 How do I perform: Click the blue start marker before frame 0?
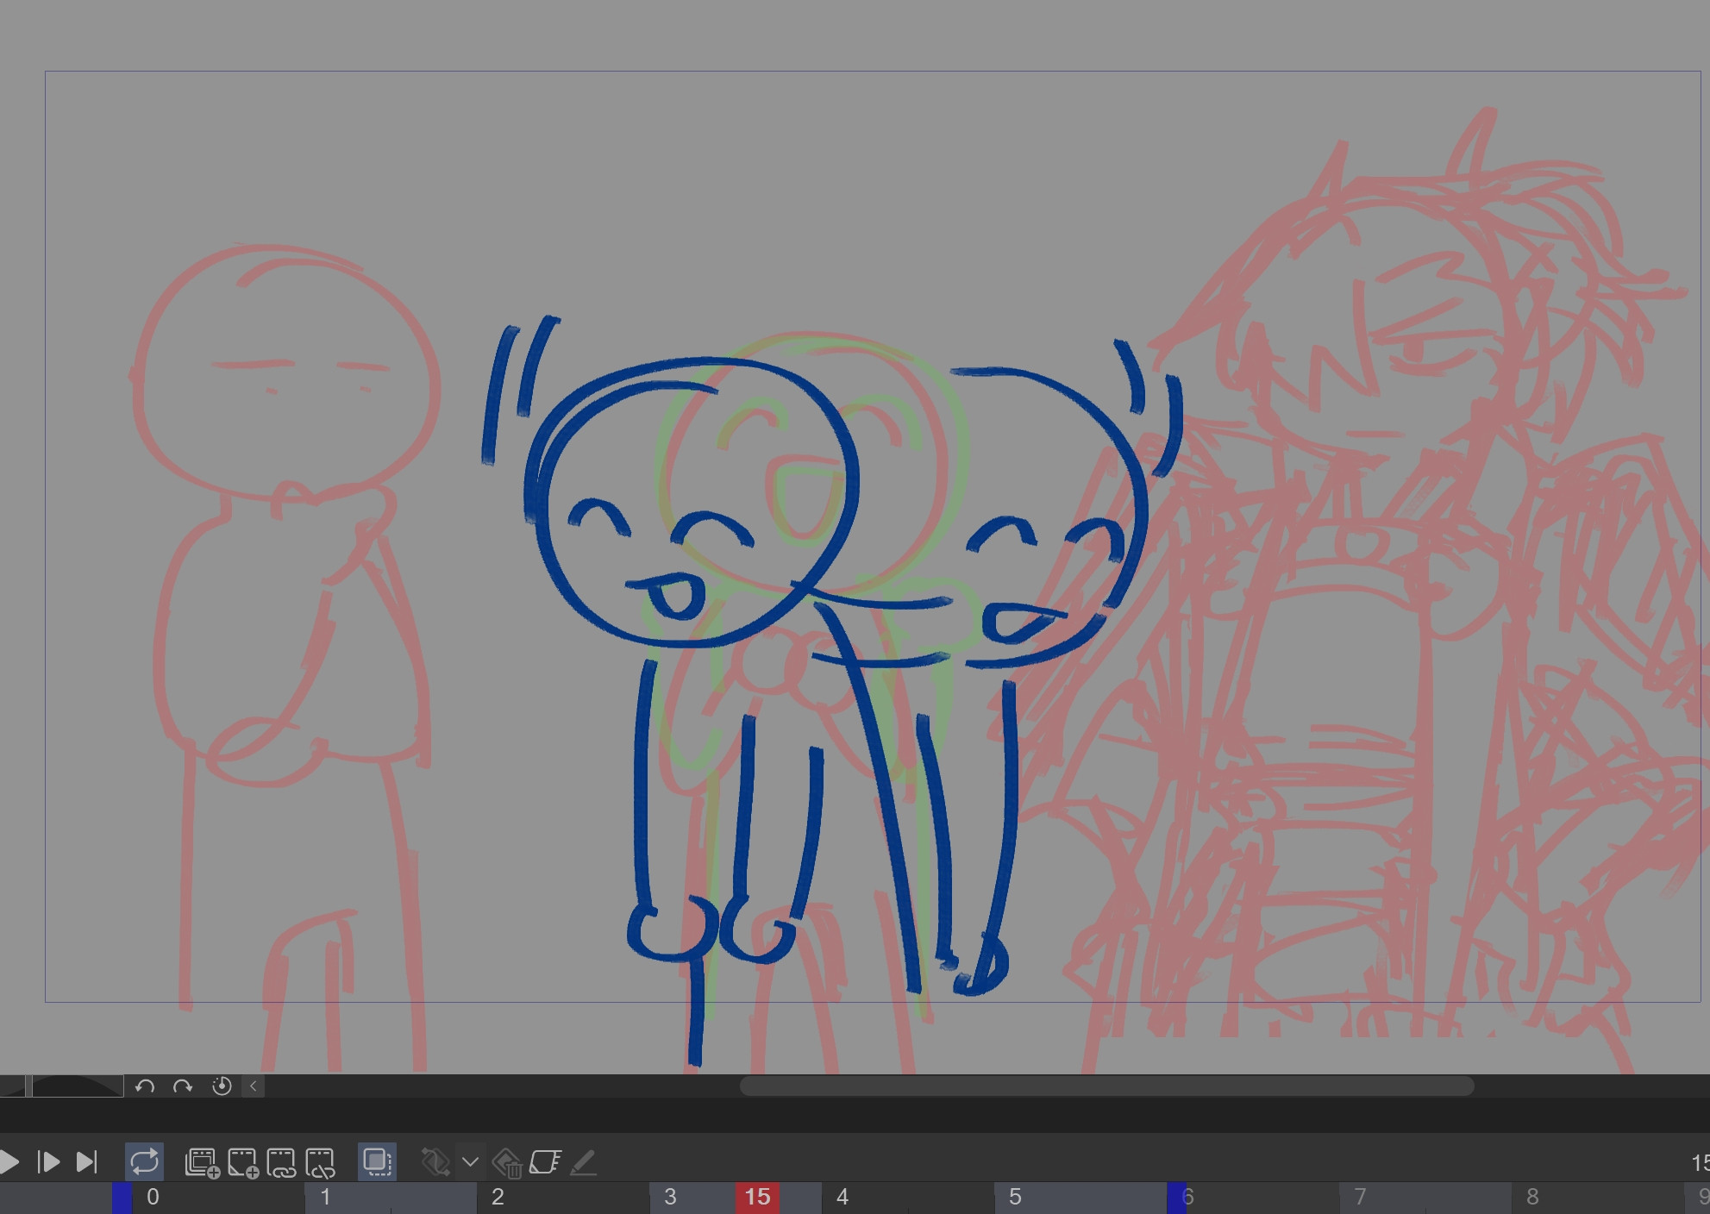click(122, 1198)
